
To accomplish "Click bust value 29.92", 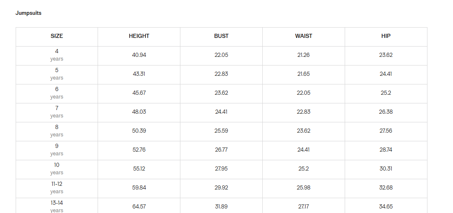I will 221,187.
